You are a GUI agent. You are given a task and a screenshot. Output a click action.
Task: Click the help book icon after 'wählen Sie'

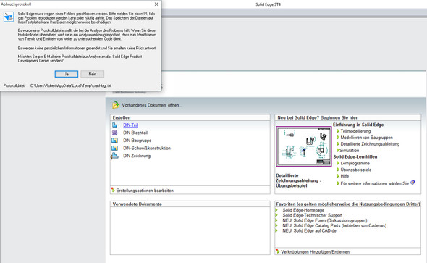pyautogui.click(x=413, y=183)
